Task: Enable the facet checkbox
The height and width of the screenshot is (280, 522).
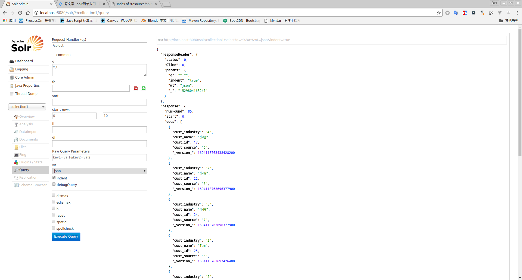Action: coord(54,215)
